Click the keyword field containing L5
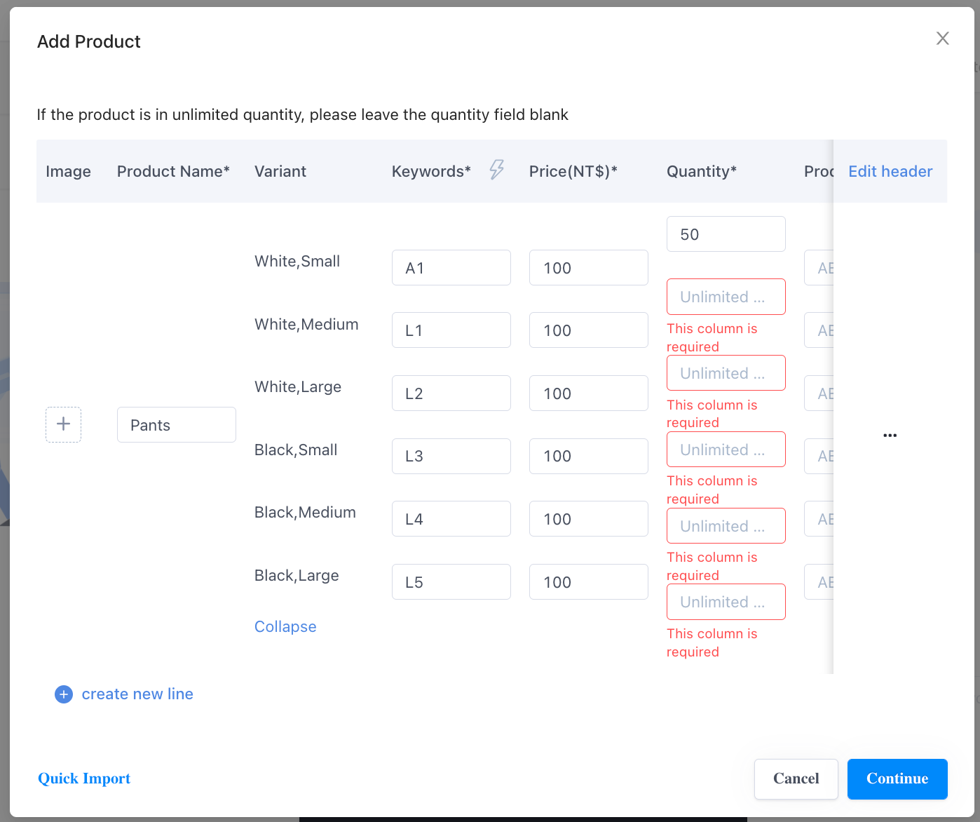Image resolution: width=980 pixels, height=822 pixels. tap(451, 582)
